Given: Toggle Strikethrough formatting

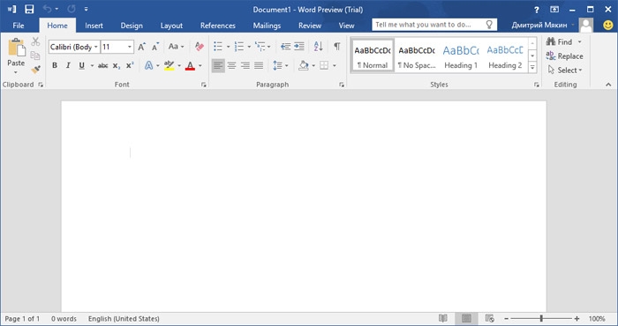Looking at the screenshot, I should pos(103,66).
